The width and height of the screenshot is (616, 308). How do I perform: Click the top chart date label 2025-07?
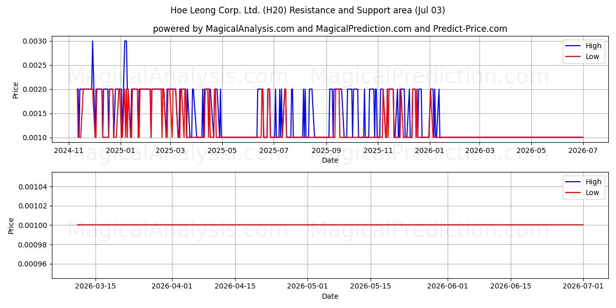274,150
